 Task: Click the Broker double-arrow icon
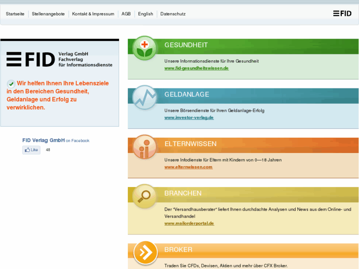146,253
